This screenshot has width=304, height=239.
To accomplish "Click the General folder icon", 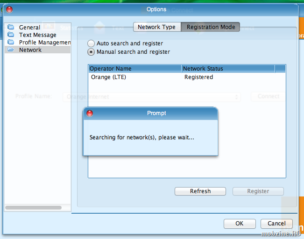I will [x=11, y=28].
